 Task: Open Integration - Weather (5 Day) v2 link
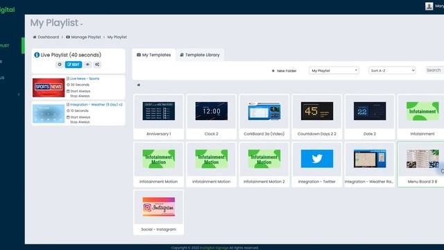[x=96, y=105]
